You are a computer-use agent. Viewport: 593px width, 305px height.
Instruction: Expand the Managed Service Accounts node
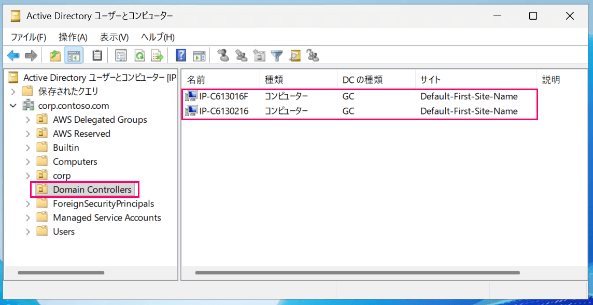coord(27,217)
